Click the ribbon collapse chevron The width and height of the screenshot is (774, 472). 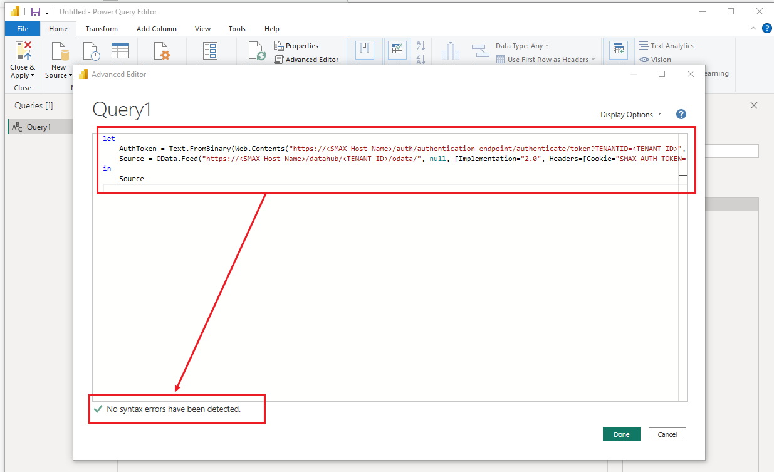point(753,28)
